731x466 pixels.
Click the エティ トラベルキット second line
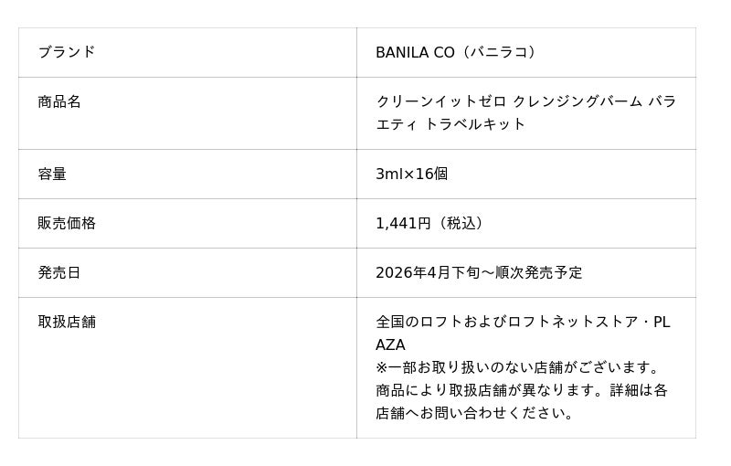[x=450, y=124]
